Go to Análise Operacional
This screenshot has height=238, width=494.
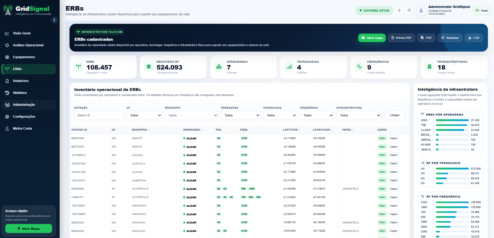tap(29, 45)
